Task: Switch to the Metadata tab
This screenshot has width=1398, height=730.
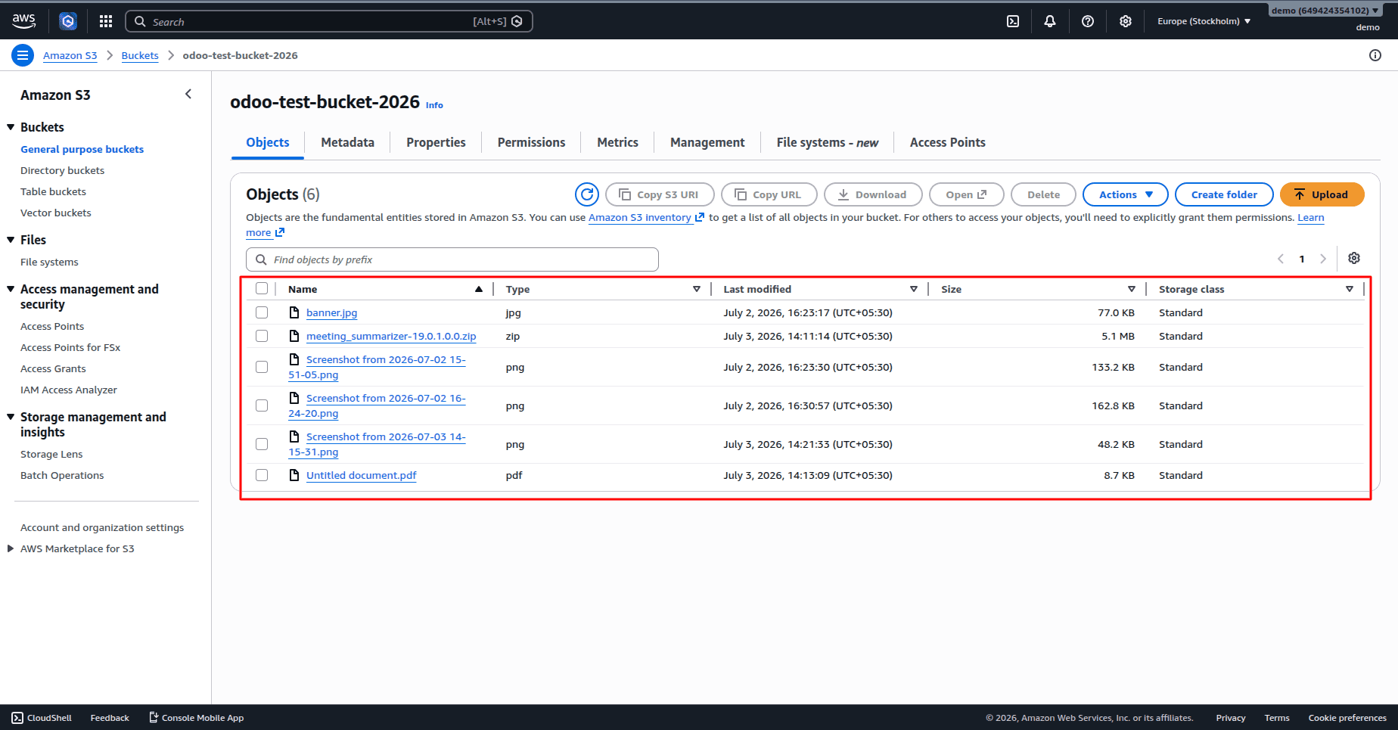Action: click(x=347, y=142)
